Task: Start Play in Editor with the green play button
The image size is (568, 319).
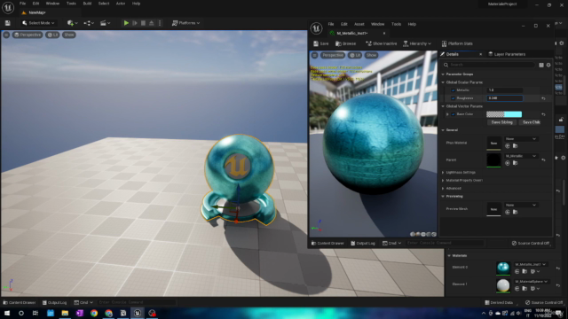Action: pos(126,23)
